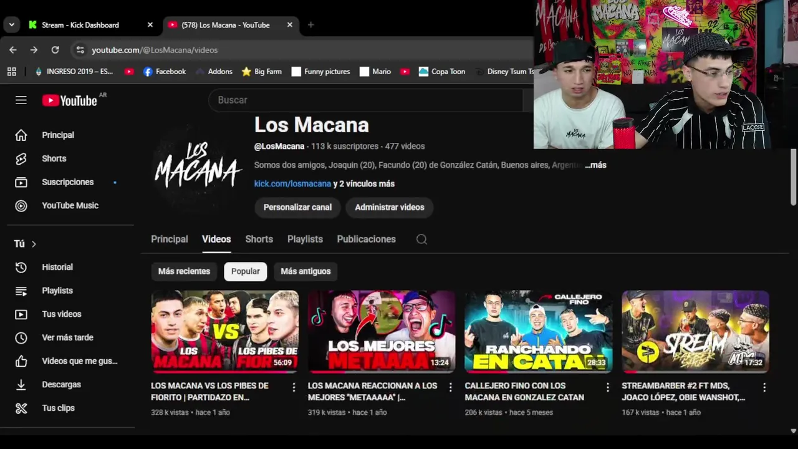Screen dimensions: 798x449
Task: Open Tus clips scissors icon
Action: click(x=21, y=408)
